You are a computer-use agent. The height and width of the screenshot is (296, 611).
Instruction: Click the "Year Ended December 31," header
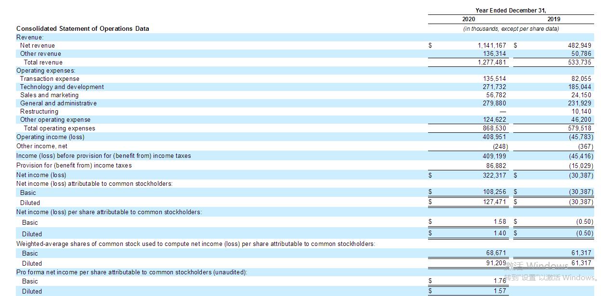coord(511,11)
